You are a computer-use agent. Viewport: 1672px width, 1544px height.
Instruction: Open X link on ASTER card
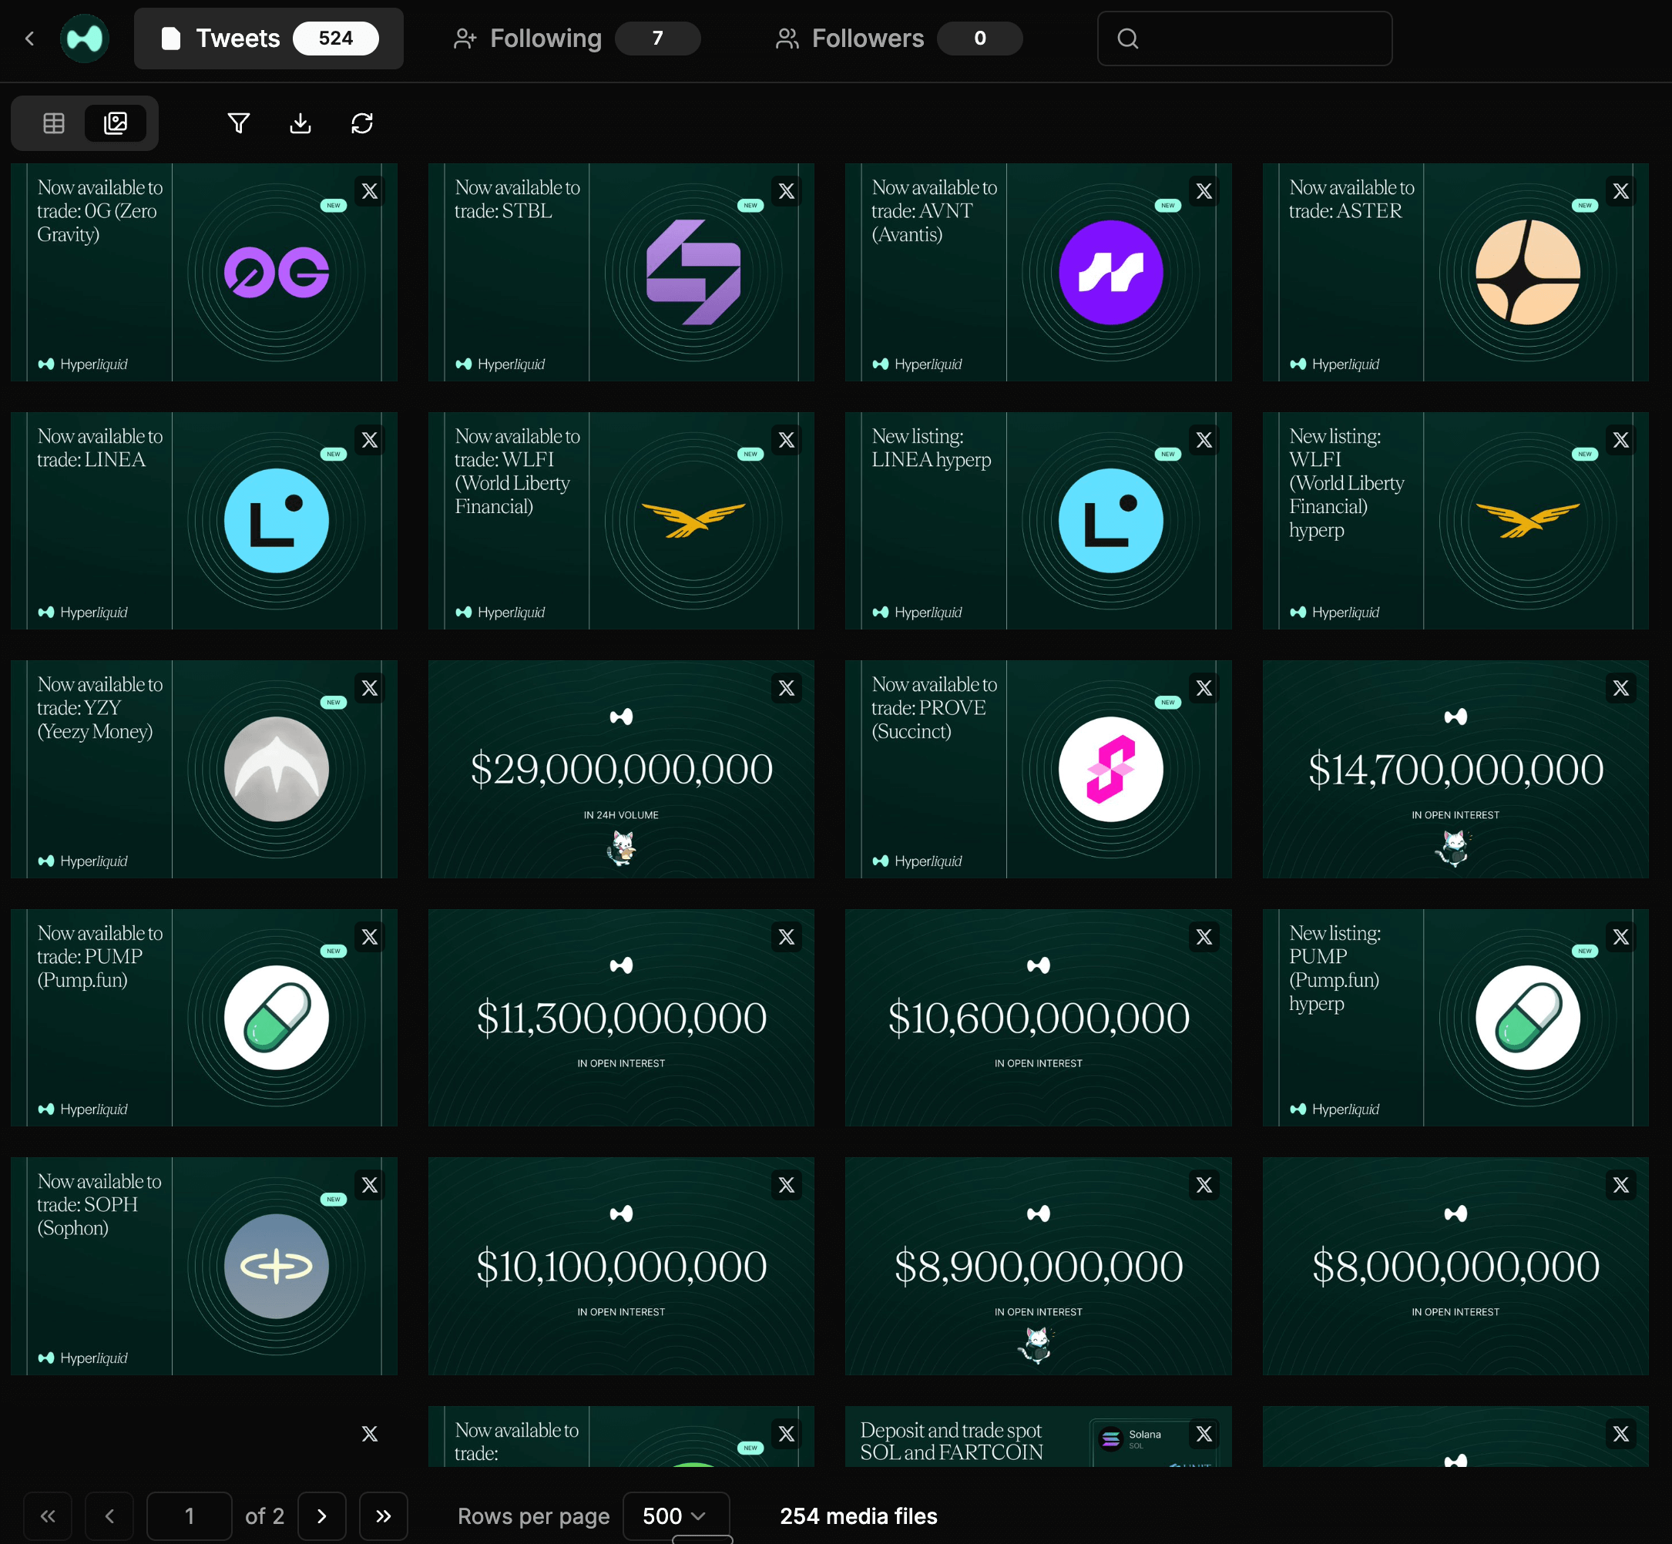(1620, 191)
